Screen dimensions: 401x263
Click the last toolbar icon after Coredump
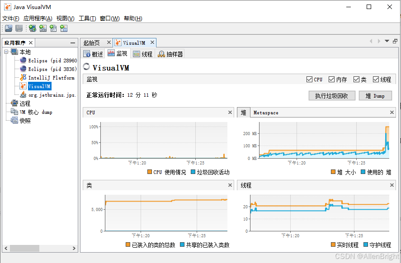[64, 28]
